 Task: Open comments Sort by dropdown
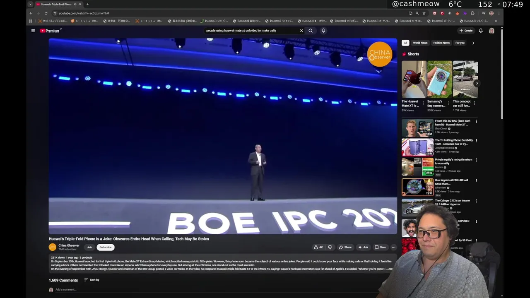(92, 280)
